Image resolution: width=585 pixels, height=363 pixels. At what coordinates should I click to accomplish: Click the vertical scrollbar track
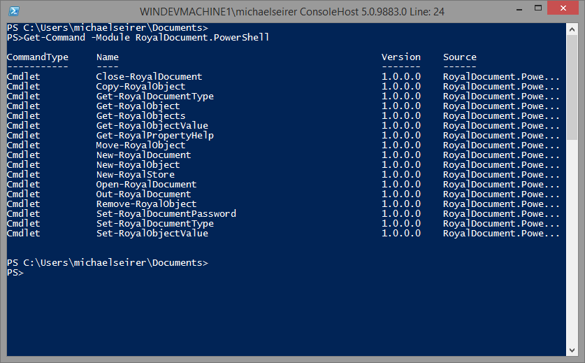coord(572,210)
